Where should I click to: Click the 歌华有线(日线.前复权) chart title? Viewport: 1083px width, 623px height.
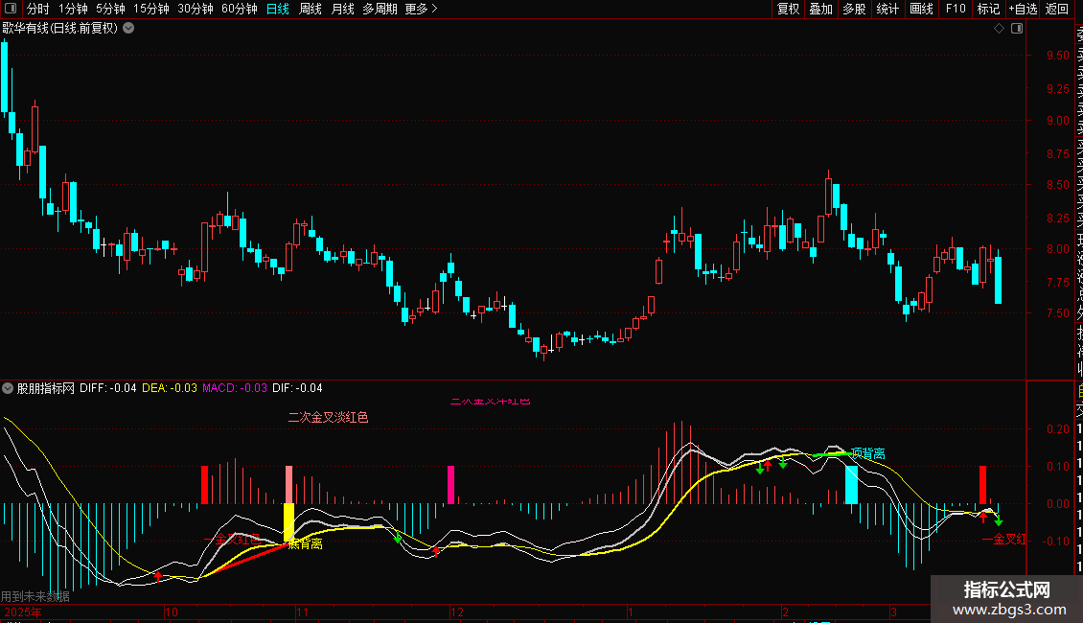(x=60, y=29)
